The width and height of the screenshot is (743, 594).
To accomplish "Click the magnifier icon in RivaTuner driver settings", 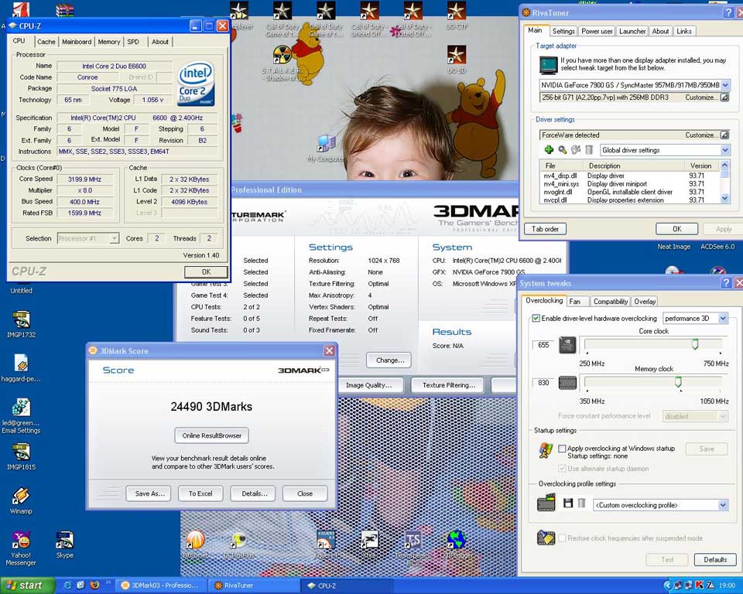I will click(x=563, y=150).
